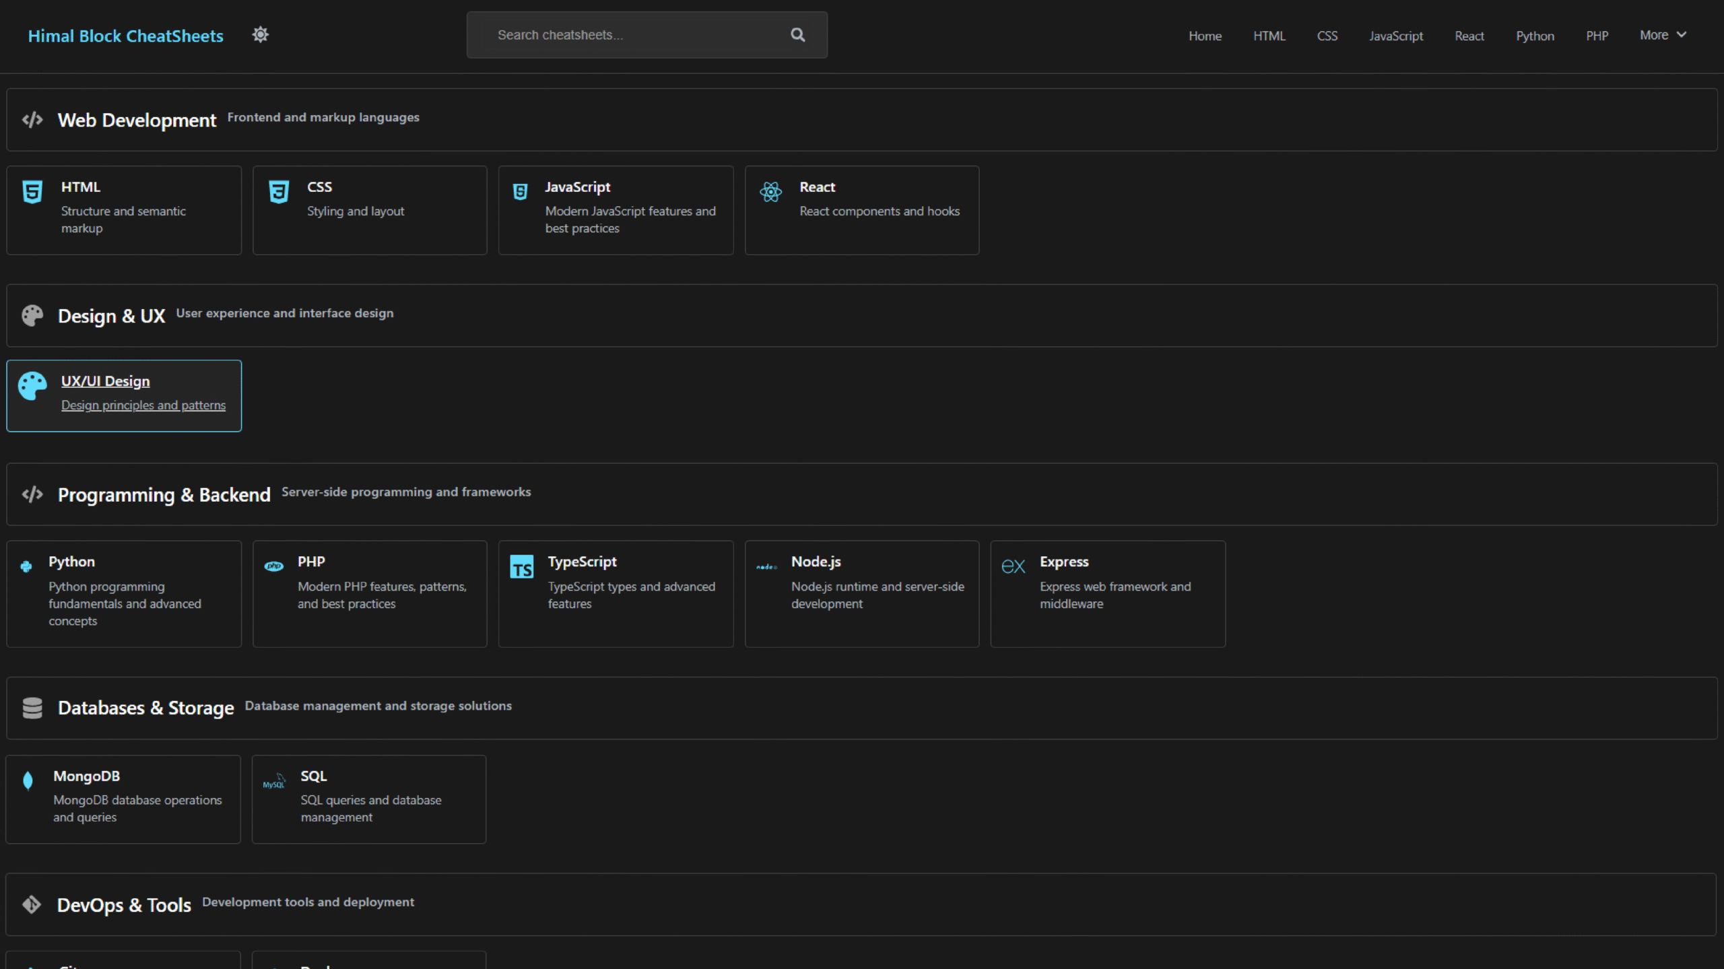Image resolution: width=1724 pixels, height=969 pixels.
Task: Go to Home in the navigation bar
Action: pyautogui.click(x=1205, y=36)
